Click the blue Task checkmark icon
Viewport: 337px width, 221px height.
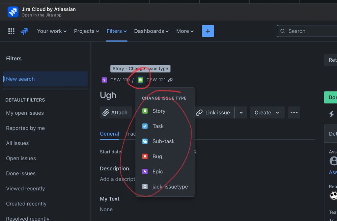tap(145, 126)
